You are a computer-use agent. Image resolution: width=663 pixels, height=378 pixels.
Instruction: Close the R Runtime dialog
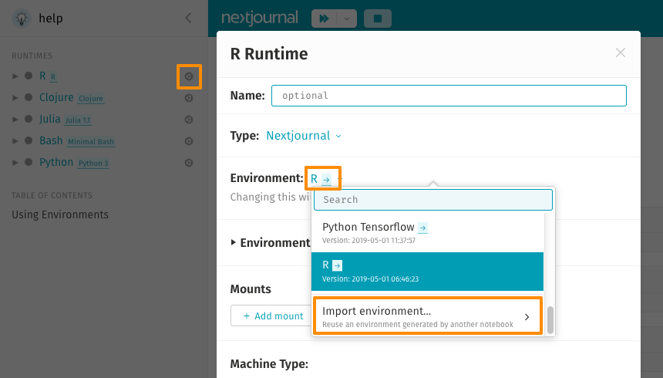coord(621,52)
